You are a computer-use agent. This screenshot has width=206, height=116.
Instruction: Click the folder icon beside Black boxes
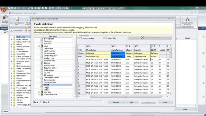[14, 37]
